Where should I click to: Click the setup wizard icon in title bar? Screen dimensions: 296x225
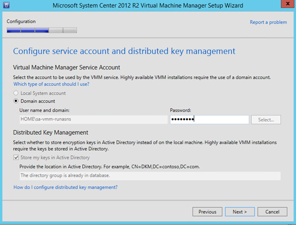[x=6, y=5]
